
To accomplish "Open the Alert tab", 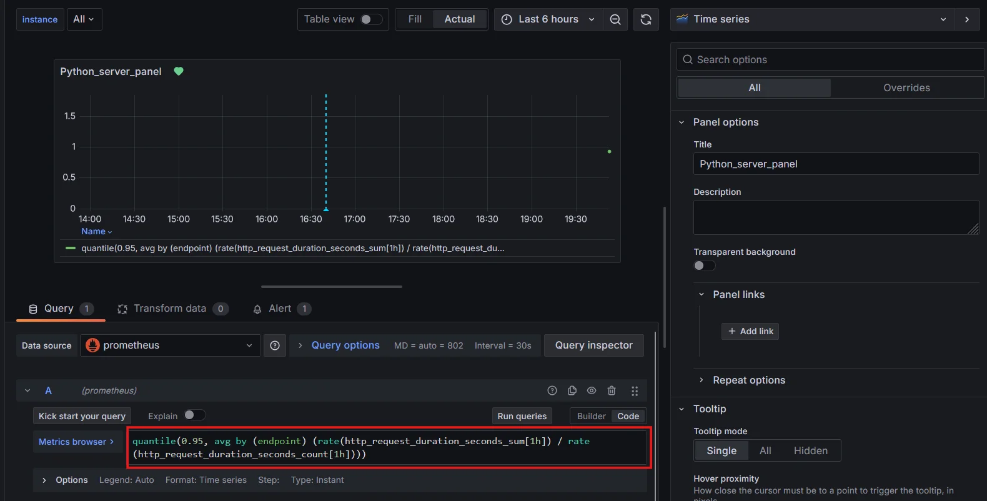I will (282, 309).
